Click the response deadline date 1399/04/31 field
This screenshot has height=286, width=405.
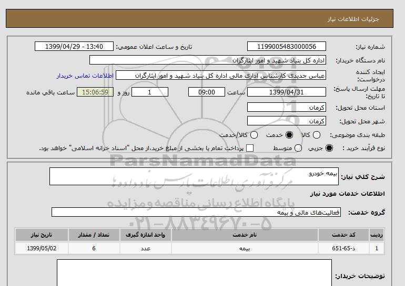point(287,92)
